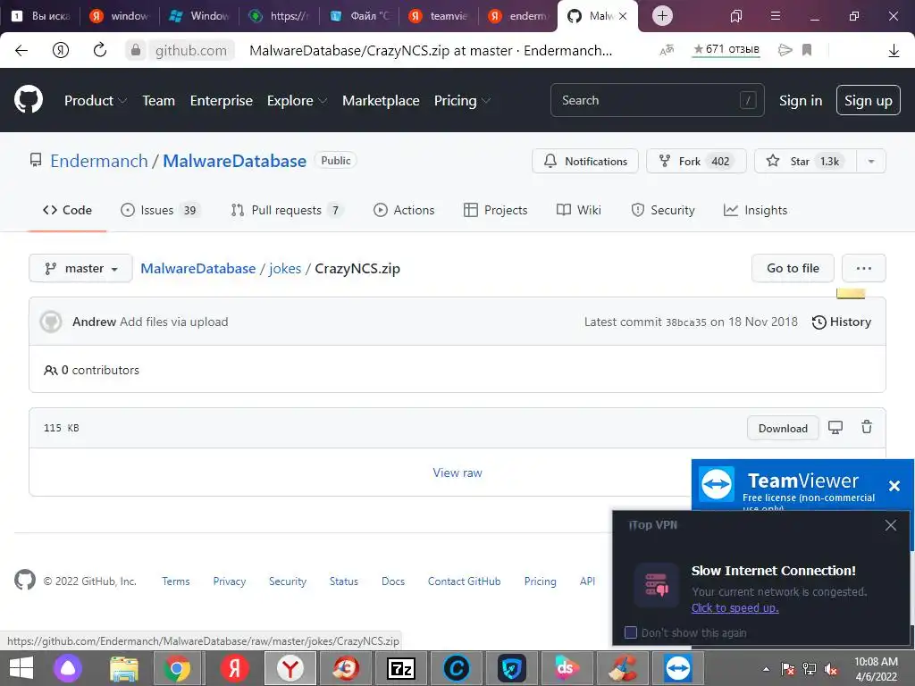Image resolution: width=915 pixels, height=686 pixels.
Task: Show hidden system tray icons arrow
Action: tap(766, 669)
